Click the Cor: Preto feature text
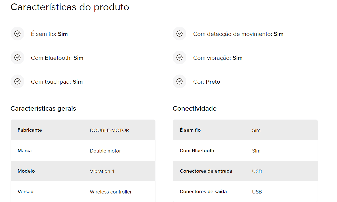Image resolution: width=337 pixels, height=202 pixels. (207, 82)
